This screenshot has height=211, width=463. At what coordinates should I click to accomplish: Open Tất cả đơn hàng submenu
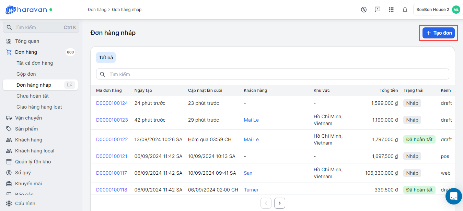pos(35,63)
